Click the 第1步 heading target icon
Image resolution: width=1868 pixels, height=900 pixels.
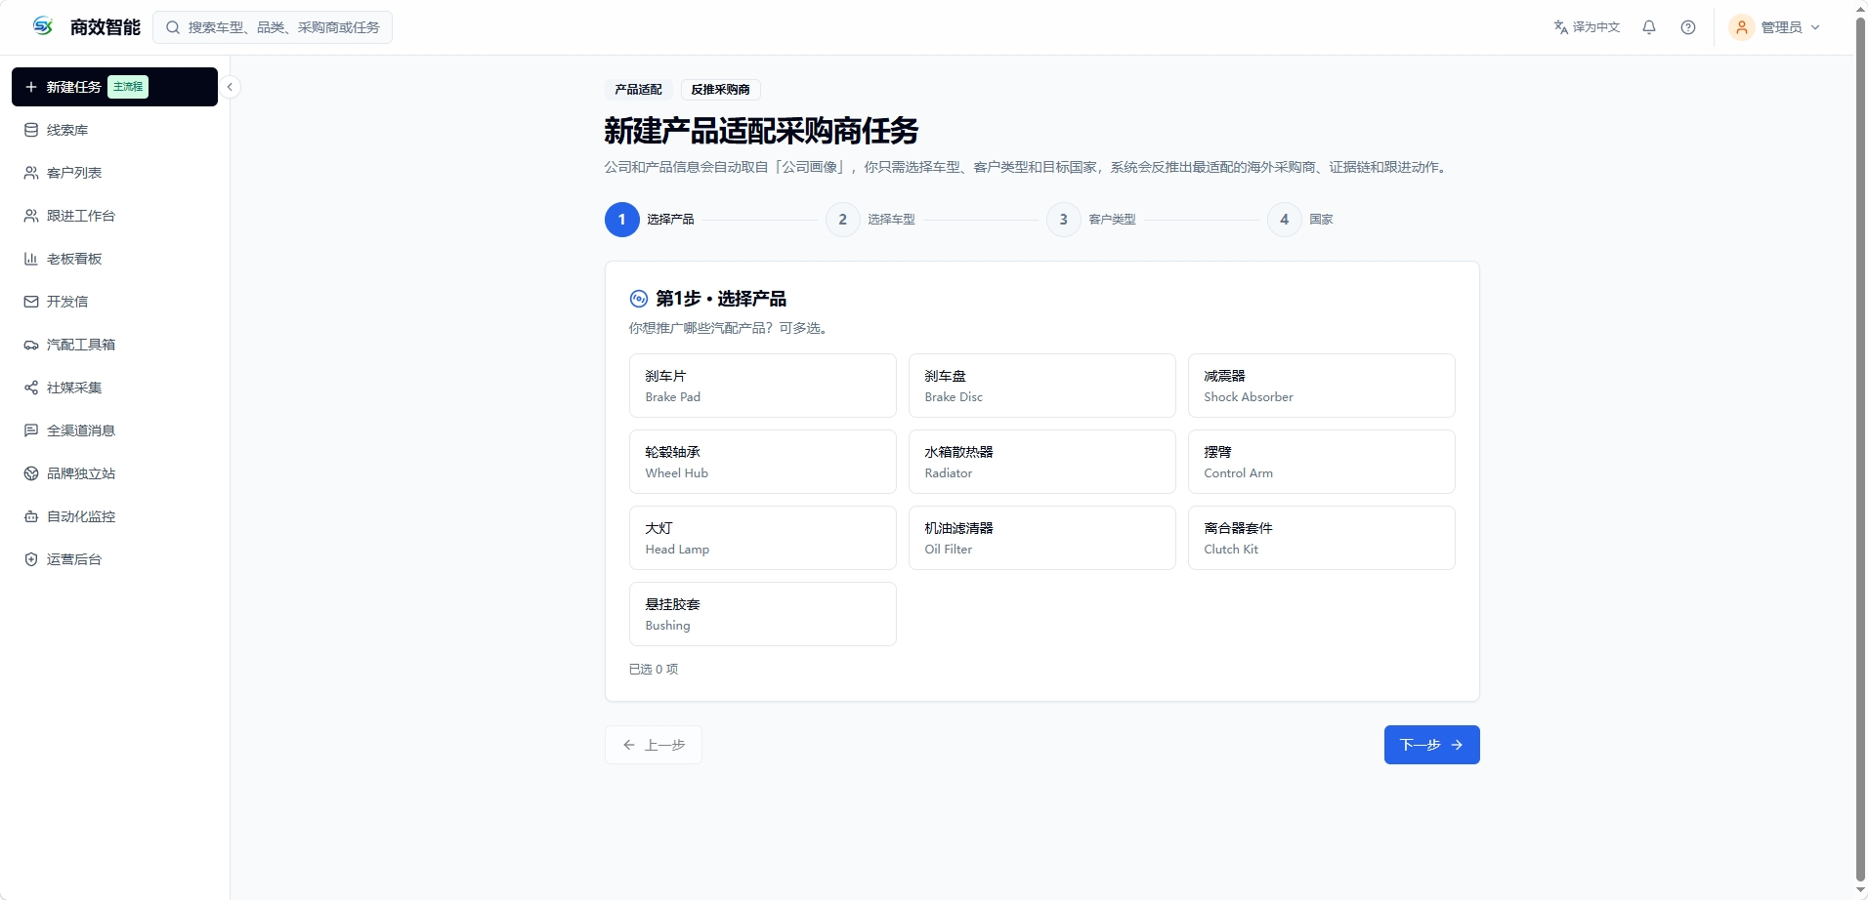[639, 299]
